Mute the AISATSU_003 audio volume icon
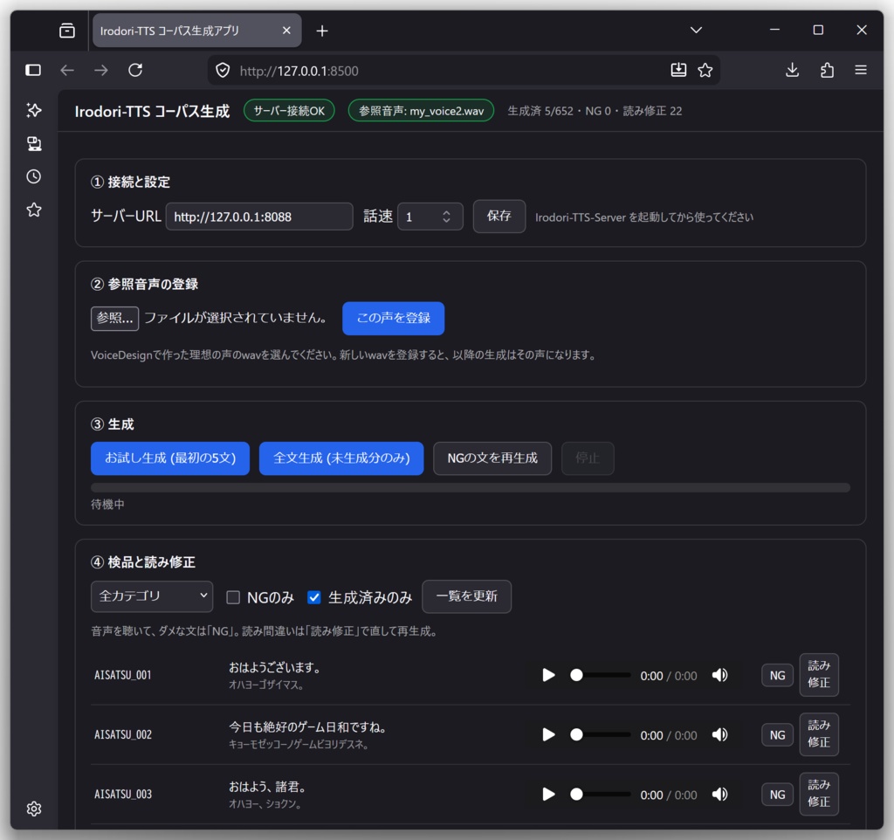 click(719, 794)
